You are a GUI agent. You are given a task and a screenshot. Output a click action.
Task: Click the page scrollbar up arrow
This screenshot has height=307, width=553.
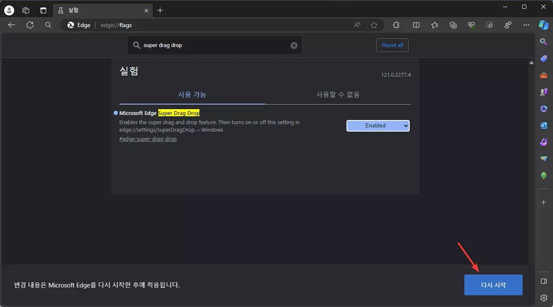[531, 63]
